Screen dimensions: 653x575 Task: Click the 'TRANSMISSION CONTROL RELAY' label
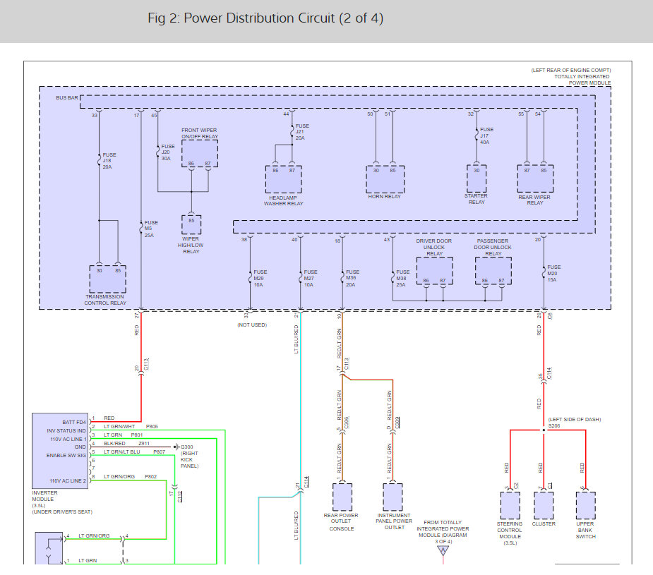104,300
